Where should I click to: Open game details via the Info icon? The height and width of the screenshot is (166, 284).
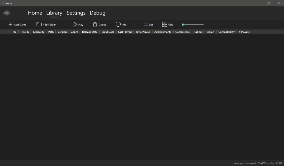[x=118, y=24]
